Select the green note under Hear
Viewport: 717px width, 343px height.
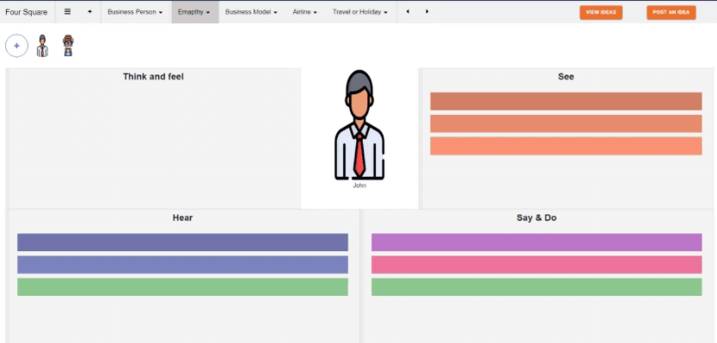coord(182,287)
